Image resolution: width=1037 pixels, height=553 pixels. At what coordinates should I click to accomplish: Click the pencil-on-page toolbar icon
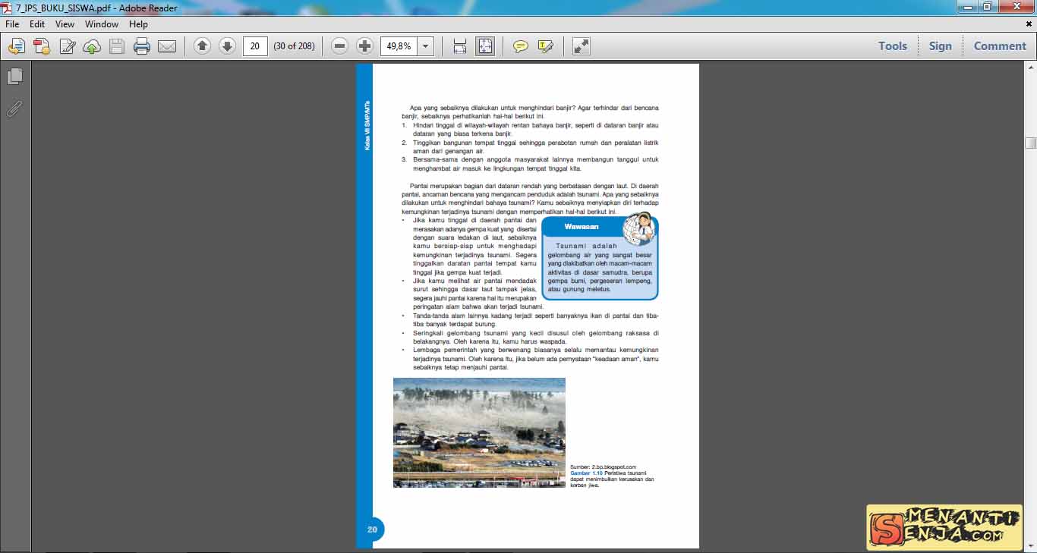click(x=67, y=46)
